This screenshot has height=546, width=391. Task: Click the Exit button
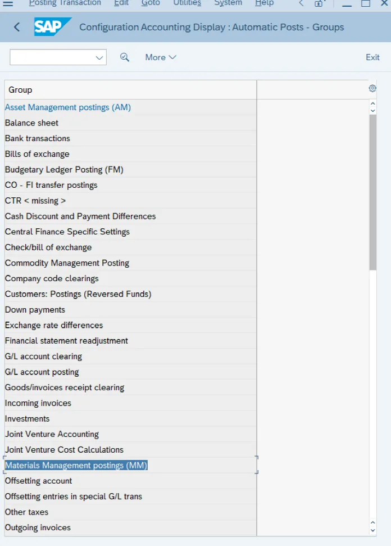(x=372, y=57)
